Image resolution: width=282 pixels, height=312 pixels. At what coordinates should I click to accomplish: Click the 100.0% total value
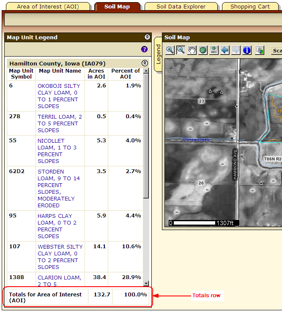136,294
